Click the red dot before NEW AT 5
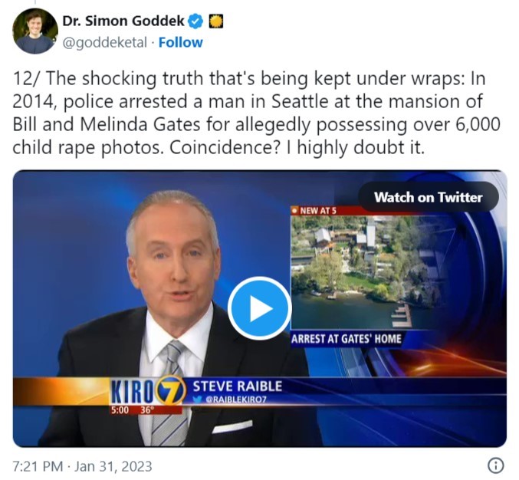The width and height of the screenshot is (519, 480). 294,210
